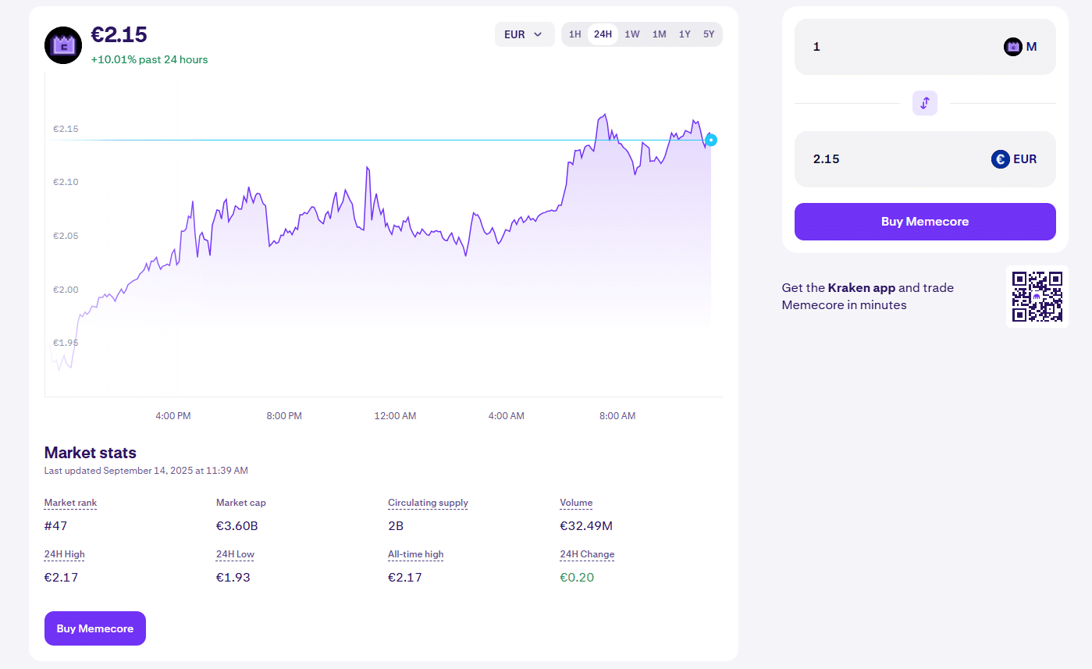The height and width of the screenshot is (669, 1092).
Task: Click the swap currencies arrows icon
Action: pos(924,103)
